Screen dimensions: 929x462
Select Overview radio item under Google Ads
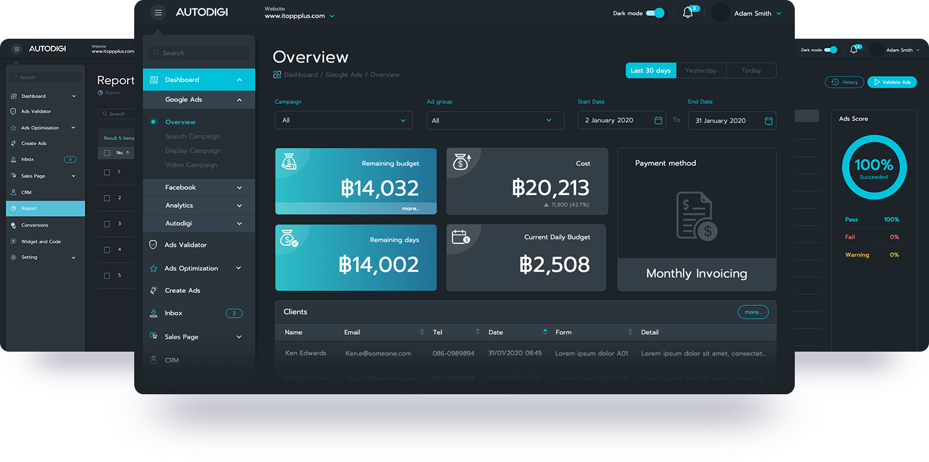[x=153, y=122]
